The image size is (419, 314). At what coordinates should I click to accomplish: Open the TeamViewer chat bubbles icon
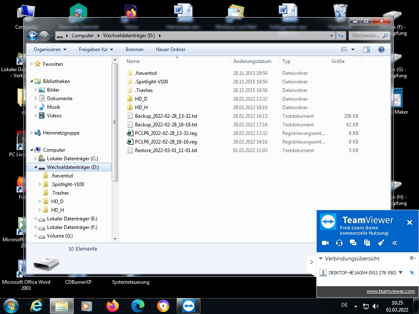353,243
